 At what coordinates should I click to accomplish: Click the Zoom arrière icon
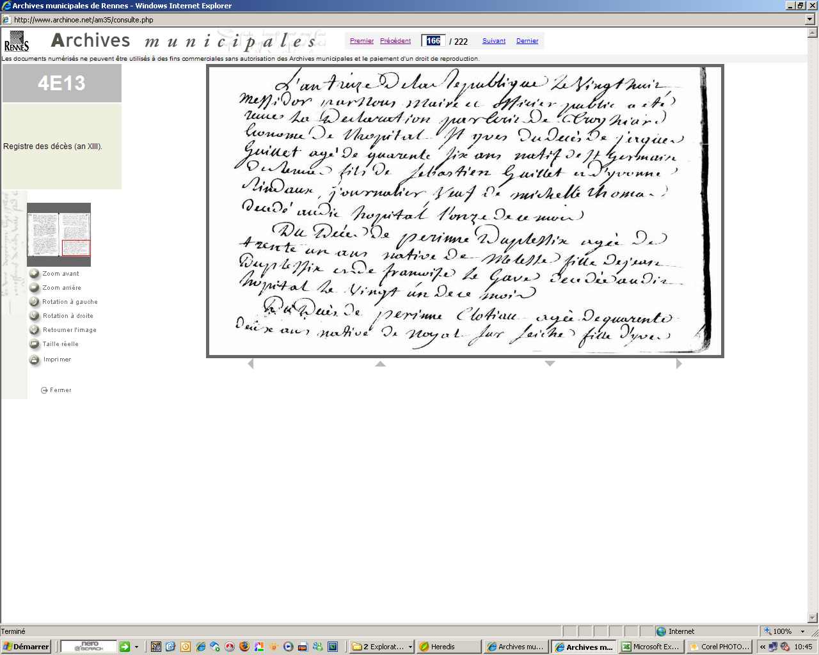click(35, 288)
